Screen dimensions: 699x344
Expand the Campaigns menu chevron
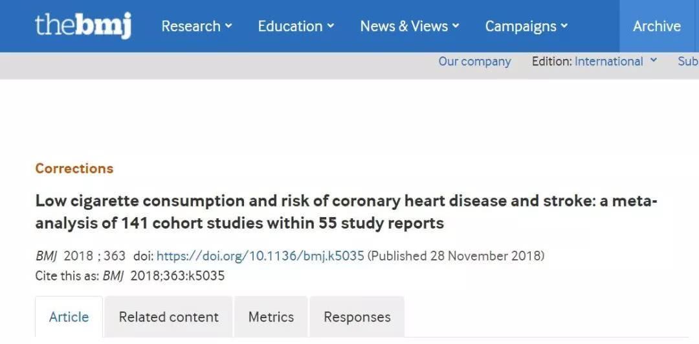point(564,26)
